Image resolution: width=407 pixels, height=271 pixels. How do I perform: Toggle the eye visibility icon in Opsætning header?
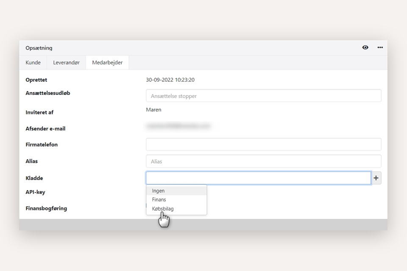365,47
